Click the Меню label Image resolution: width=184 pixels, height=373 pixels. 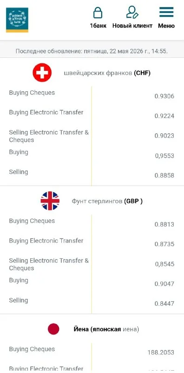166,26
